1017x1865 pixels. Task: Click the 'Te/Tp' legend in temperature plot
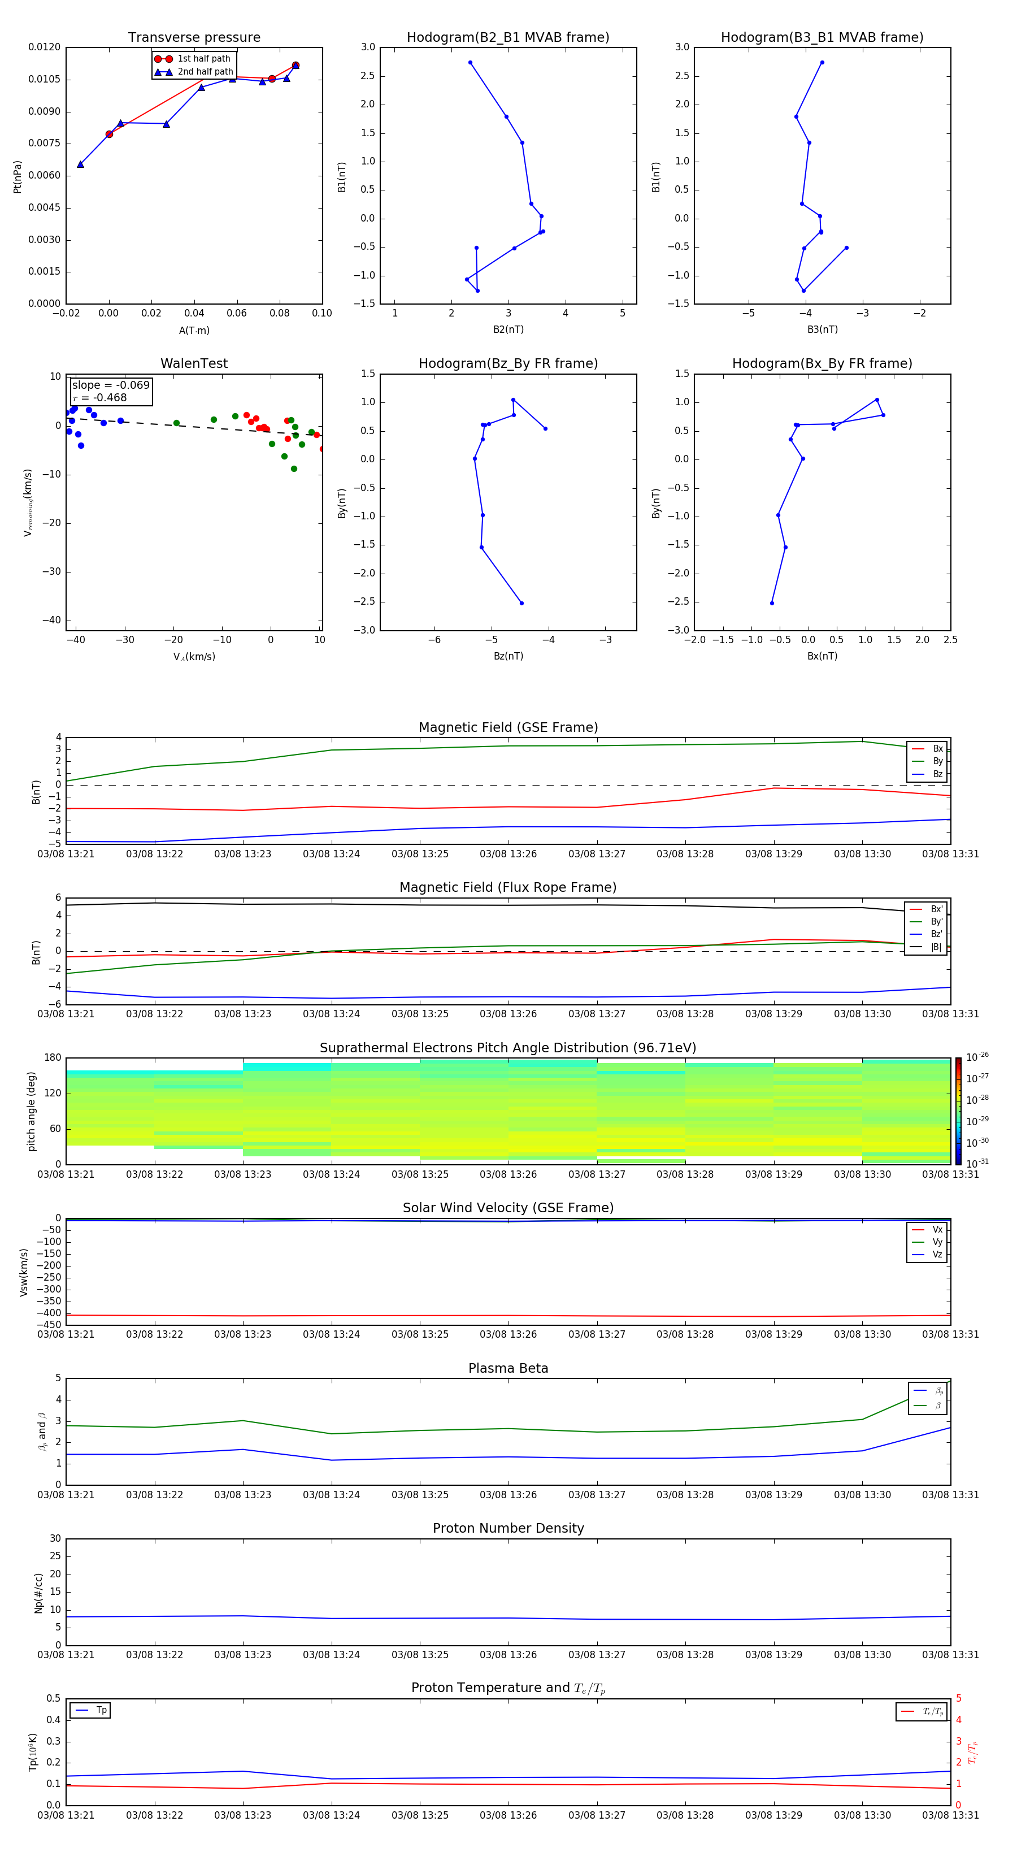922,1711
